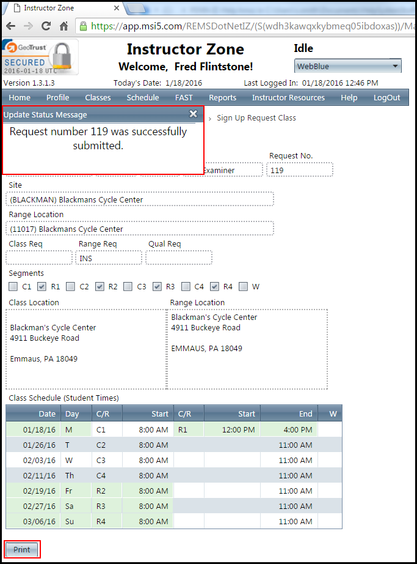Click the Print button
Viewport: 417px width, 564px height.
click(x=22, y=549)
